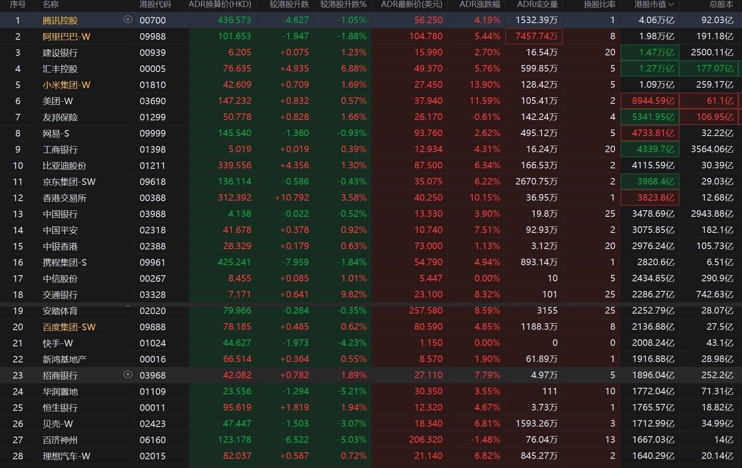
Task: Click the ADR换算价(HKD) column header
Action: 220,4
